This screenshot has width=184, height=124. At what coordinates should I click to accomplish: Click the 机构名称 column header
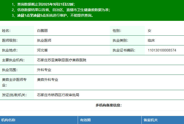pos(8,120)
